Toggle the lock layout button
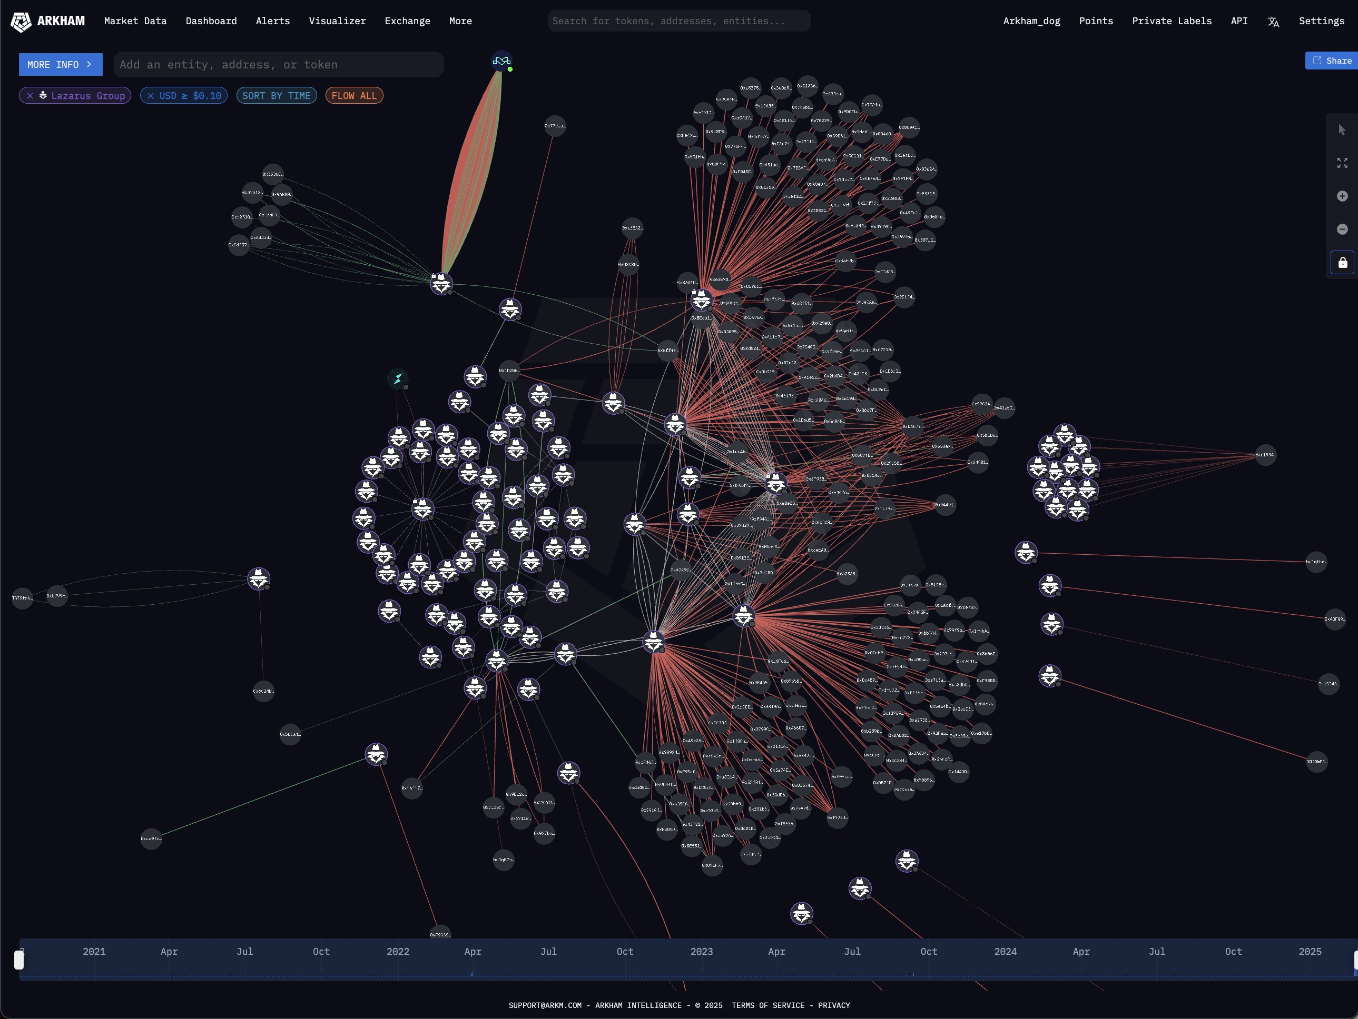Viewport: 1358px width, 1019px height. 1342,263
